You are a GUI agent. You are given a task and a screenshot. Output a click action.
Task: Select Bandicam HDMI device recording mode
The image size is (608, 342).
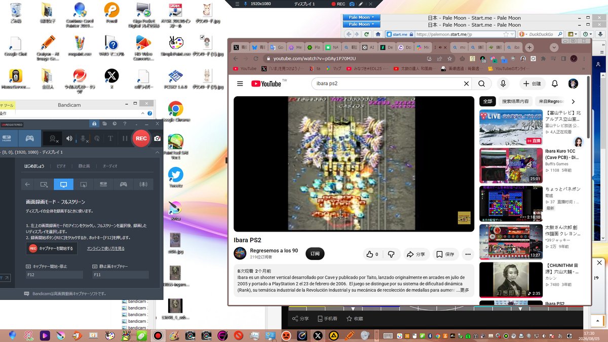[x=8, y=138]
